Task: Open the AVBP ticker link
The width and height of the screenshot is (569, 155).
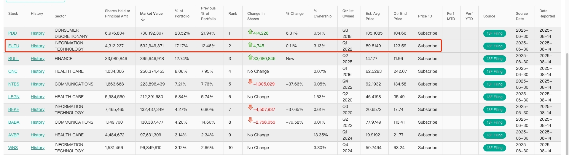Action: pyautogui.click(x=14, y=135)
